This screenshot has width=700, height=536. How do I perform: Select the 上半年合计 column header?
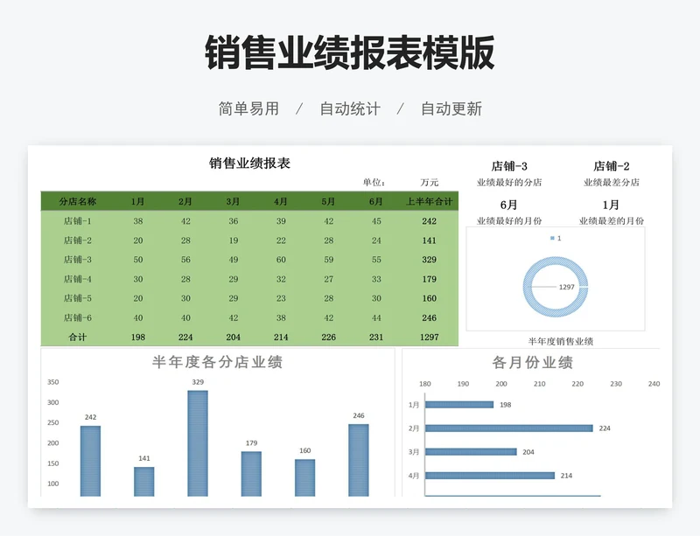pos(429,201)
